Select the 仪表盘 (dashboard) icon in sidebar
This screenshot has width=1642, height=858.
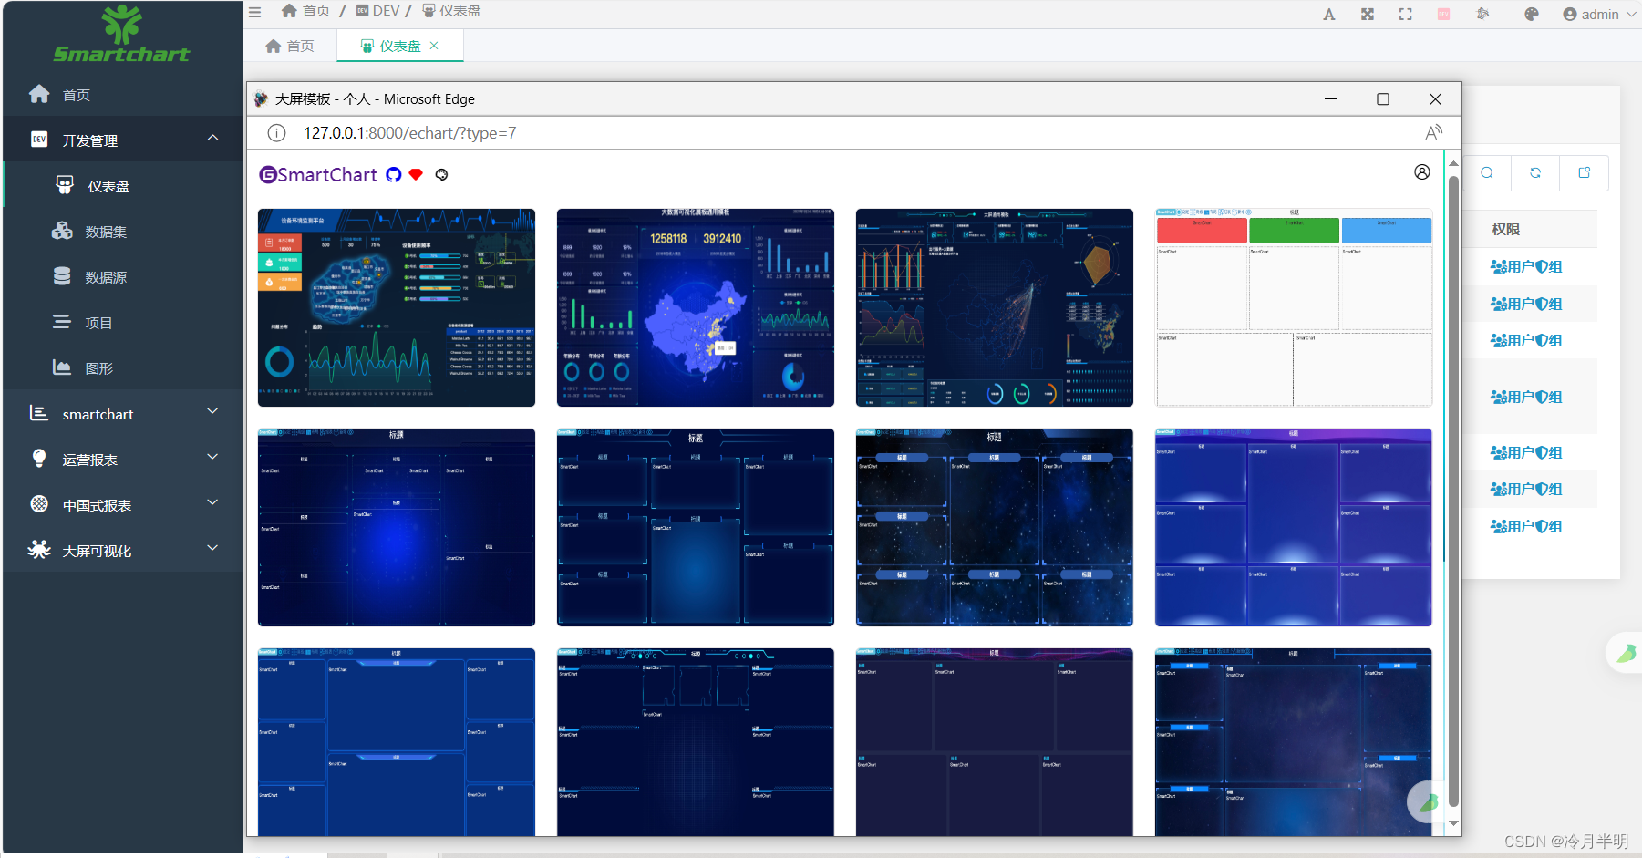(x=64, y=185)
